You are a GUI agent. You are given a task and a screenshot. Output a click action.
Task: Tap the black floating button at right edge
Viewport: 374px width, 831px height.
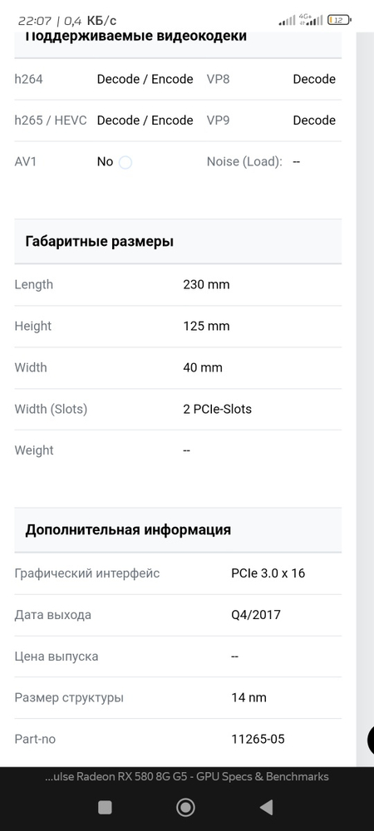[x=371, y=740]
